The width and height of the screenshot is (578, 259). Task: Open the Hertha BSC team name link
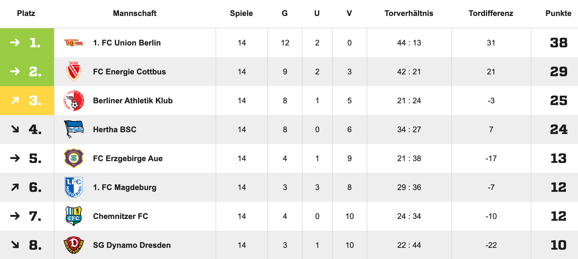(114, 129)
